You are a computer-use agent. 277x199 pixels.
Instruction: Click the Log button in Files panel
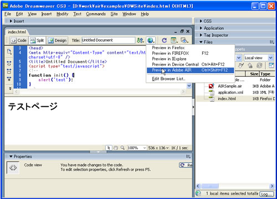point(266,194)
